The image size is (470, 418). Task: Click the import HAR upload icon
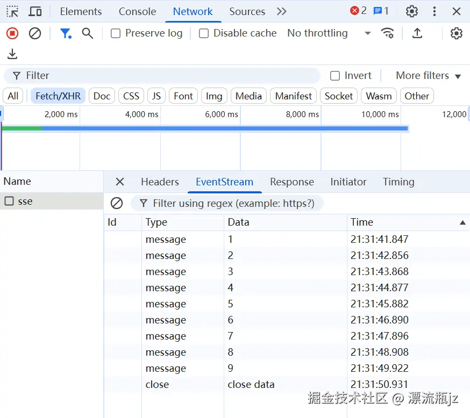417,33
